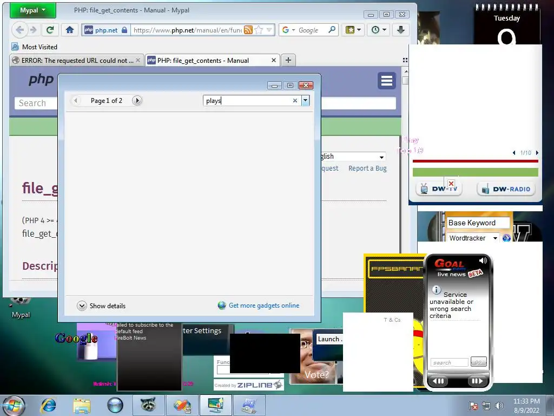Click the Goal.com previous playback control
This screenshot has height=416, width=554.
438,381
